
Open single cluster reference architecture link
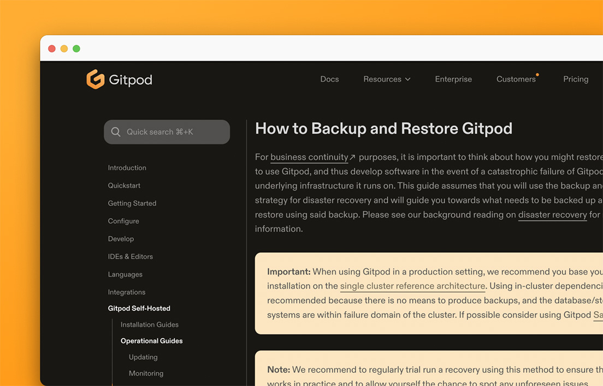click(412, 286)
